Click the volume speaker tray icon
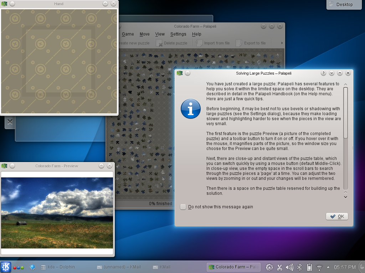Viewport: 365px width, 273px height. [289, 267]
